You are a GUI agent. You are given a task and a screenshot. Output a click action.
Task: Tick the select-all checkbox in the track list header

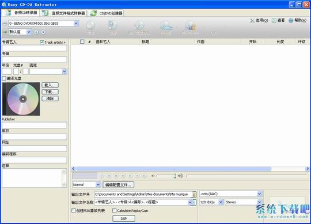(82, 42)
